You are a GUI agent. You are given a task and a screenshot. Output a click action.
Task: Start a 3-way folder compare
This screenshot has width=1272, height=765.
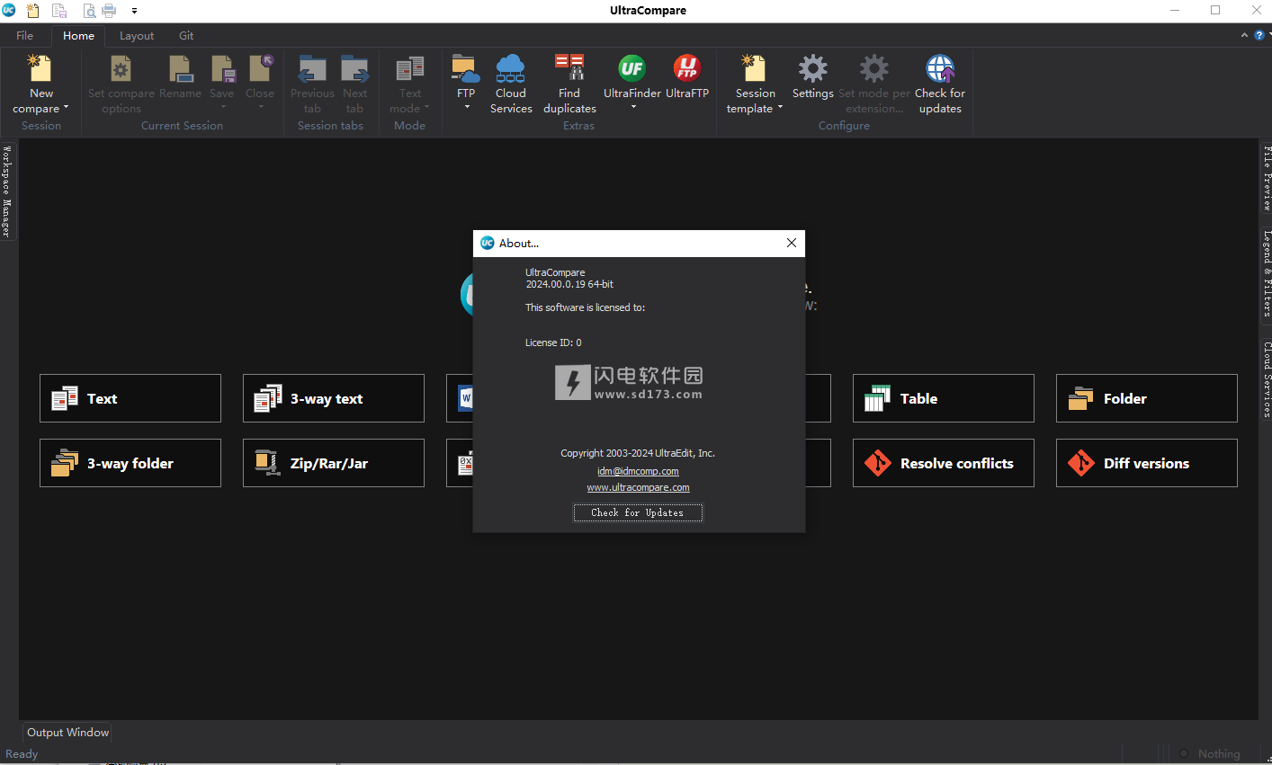coord(130,463)
